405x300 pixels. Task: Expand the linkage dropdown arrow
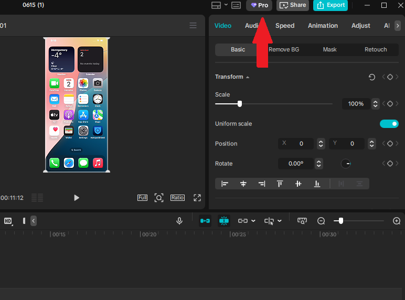(253, 221)
